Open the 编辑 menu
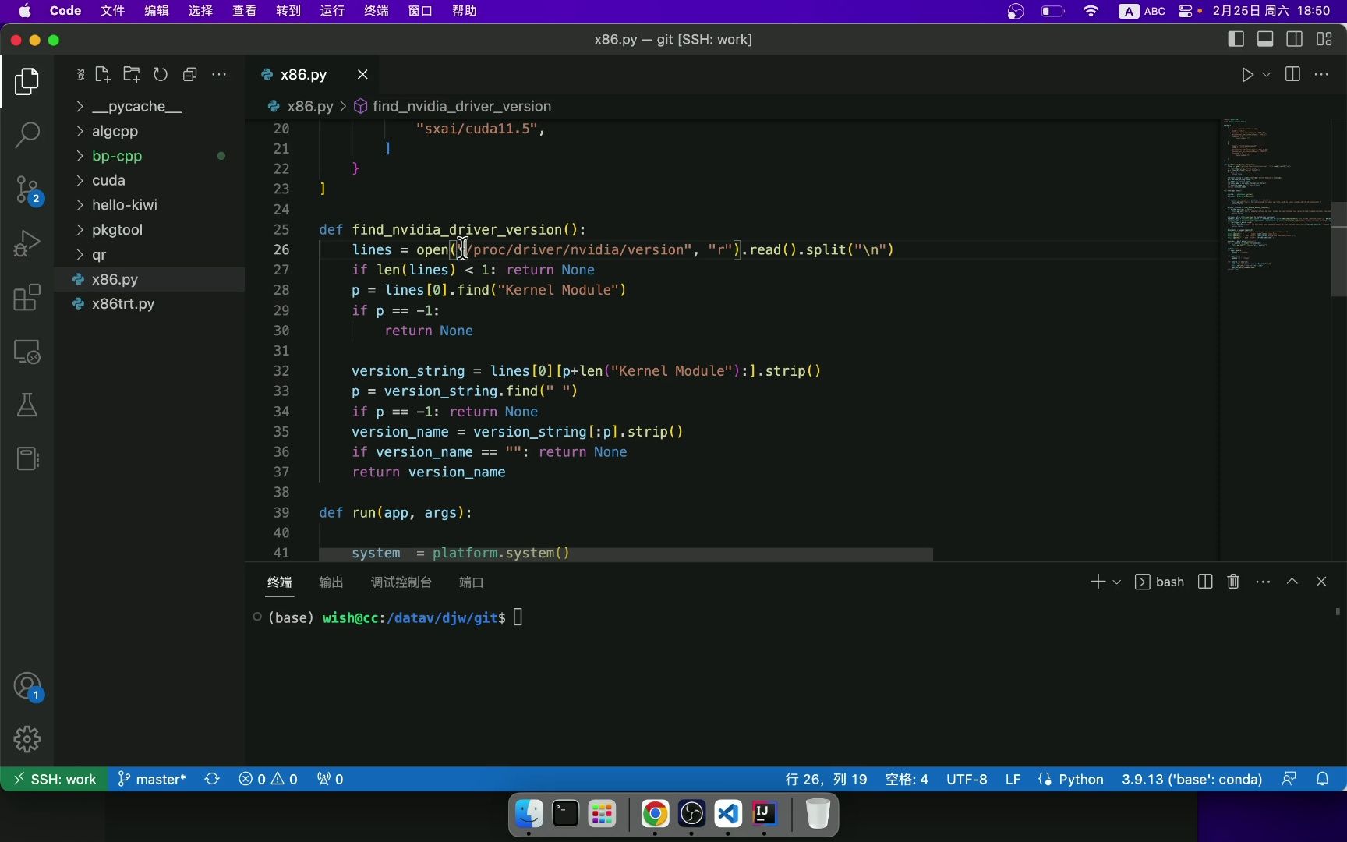 [x=156, y=11]
